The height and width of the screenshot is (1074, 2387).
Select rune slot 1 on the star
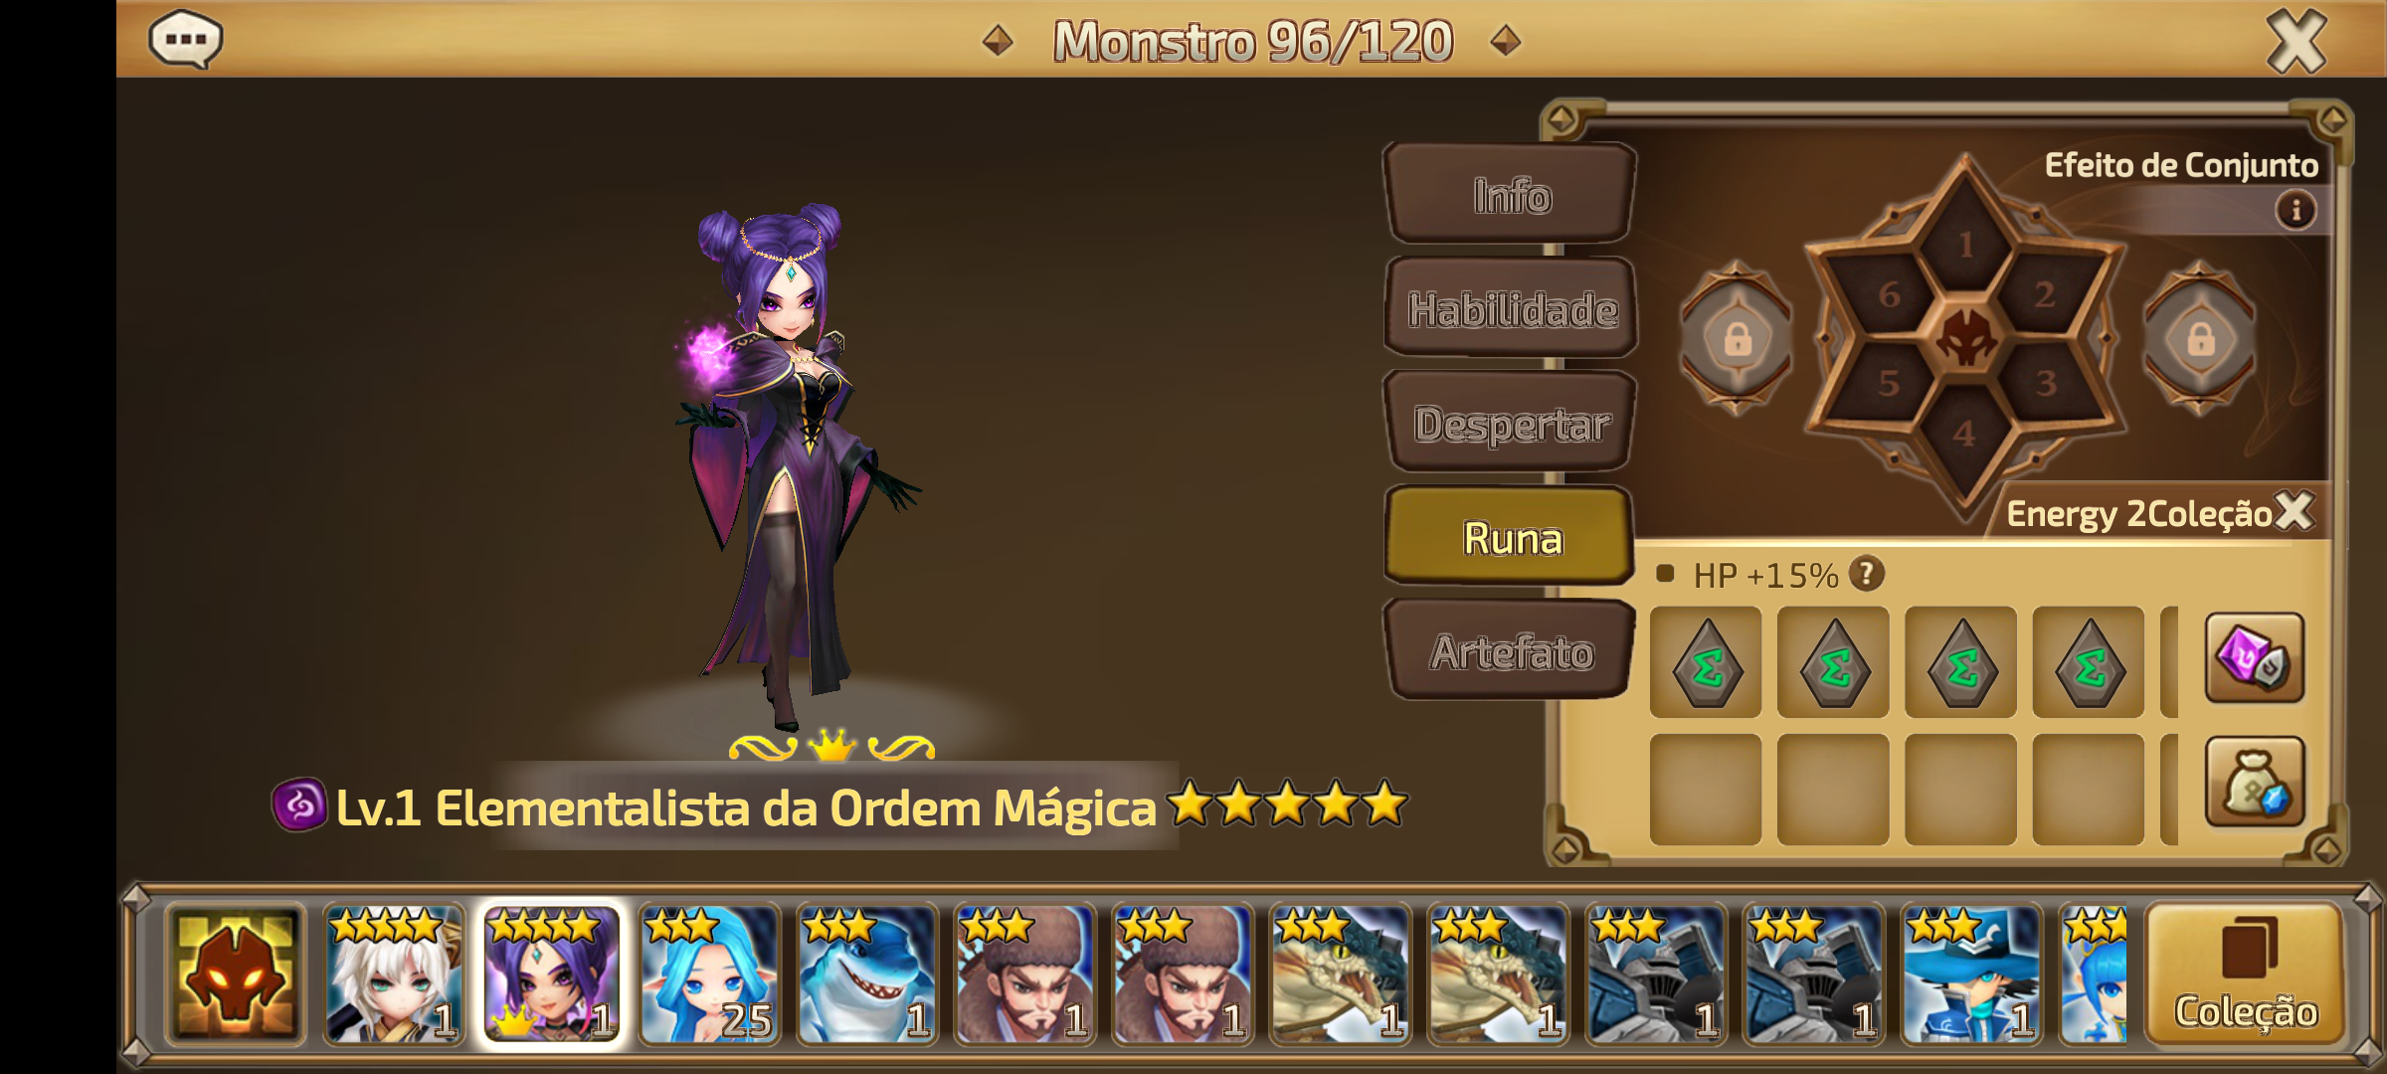coord(1965,239)
